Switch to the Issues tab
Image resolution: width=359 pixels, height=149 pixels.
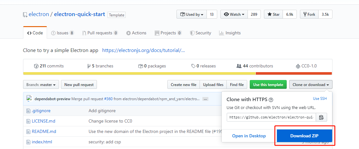point(63,33)
